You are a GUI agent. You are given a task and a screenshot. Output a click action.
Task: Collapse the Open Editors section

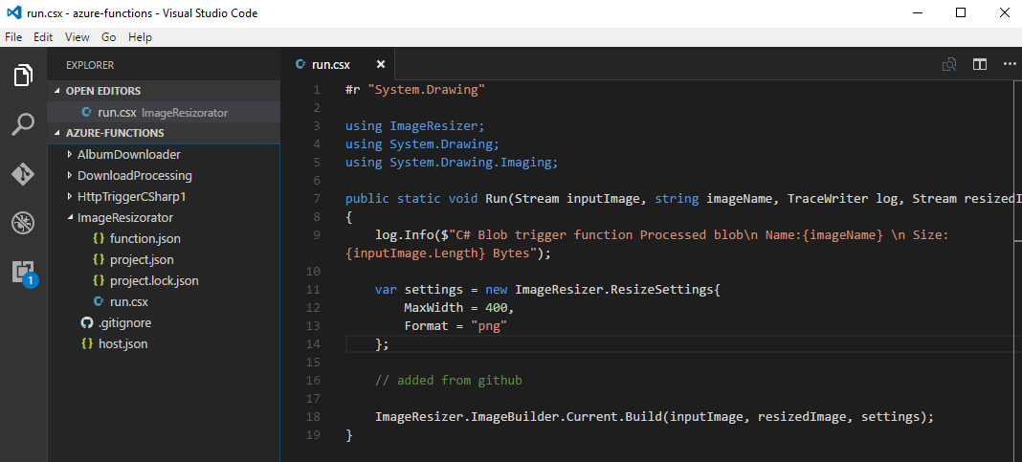[102, 91]
